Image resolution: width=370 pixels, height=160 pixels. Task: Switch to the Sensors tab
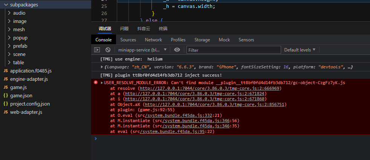[x=246, y=40]
